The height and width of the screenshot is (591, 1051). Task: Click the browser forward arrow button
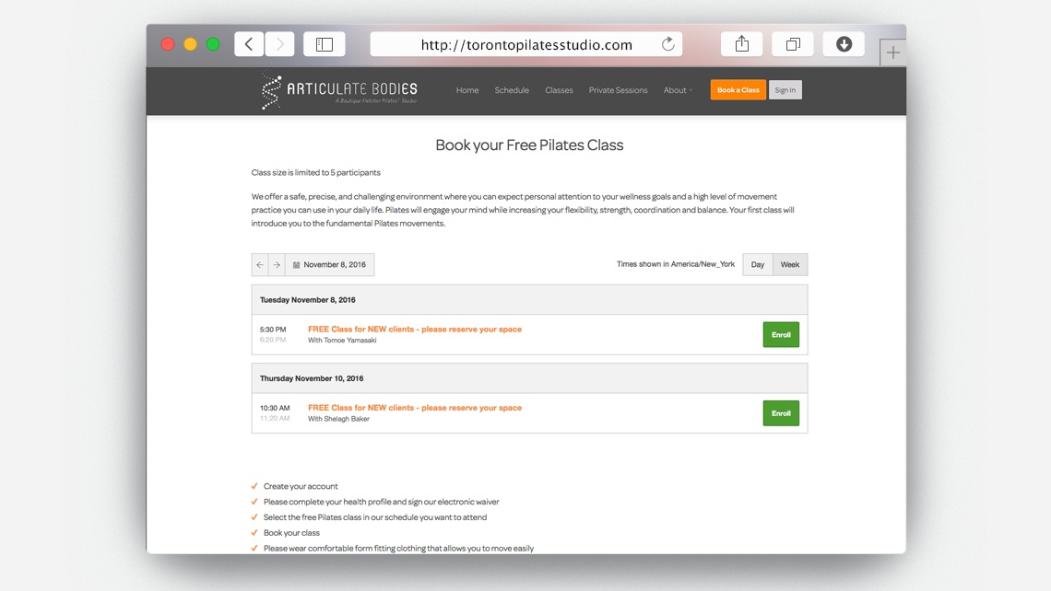point(279,44)
